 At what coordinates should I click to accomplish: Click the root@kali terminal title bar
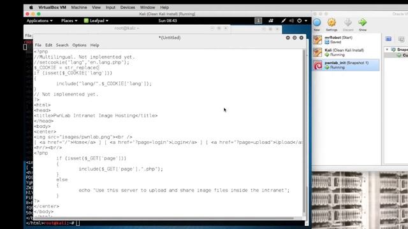(x=127, y=28)
